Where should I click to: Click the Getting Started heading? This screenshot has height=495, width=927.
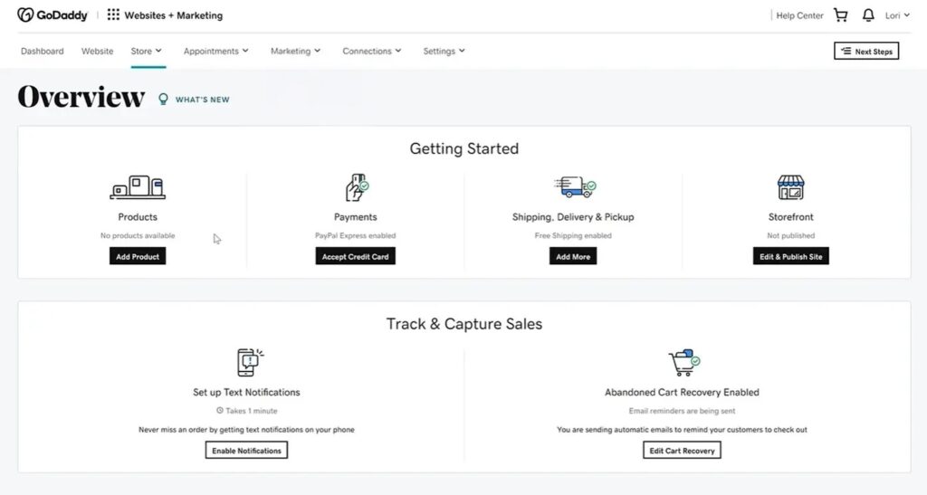(464, 148)
